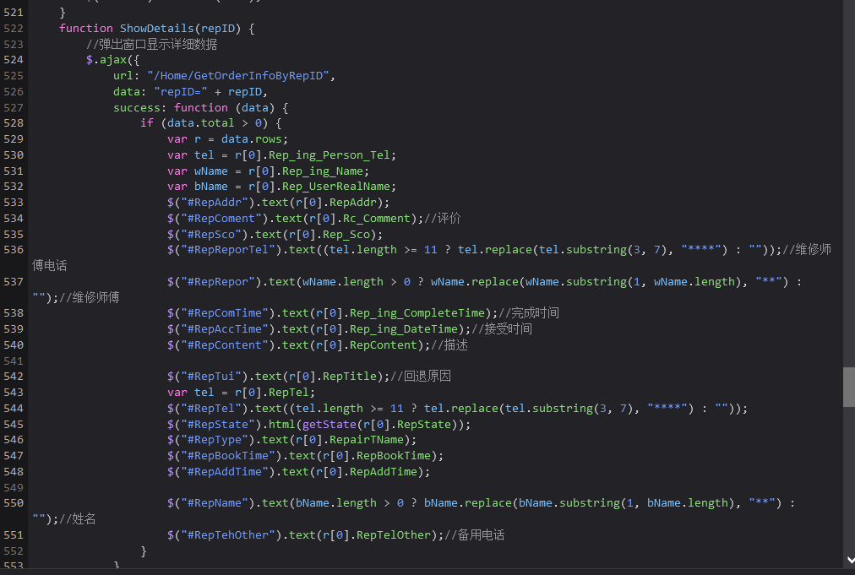Click line number 550

pos(14,503)
